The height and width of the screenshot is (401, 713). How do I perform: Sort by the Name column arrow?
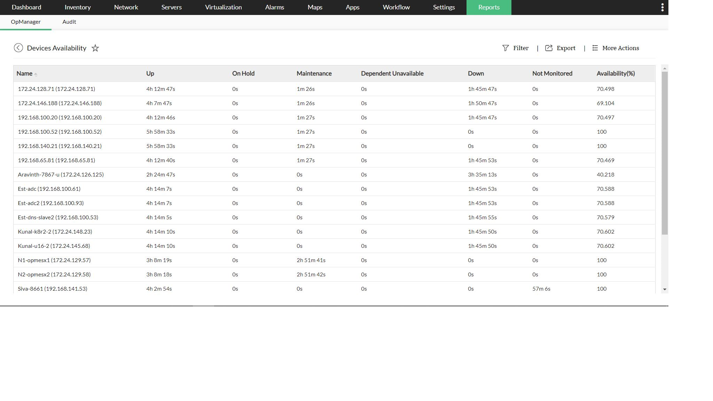point(36,74)
